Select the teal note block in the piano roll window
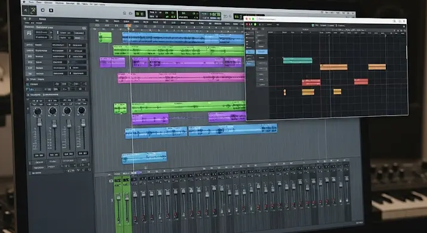Viewport: 427px width, 233px height. point(298,60)
